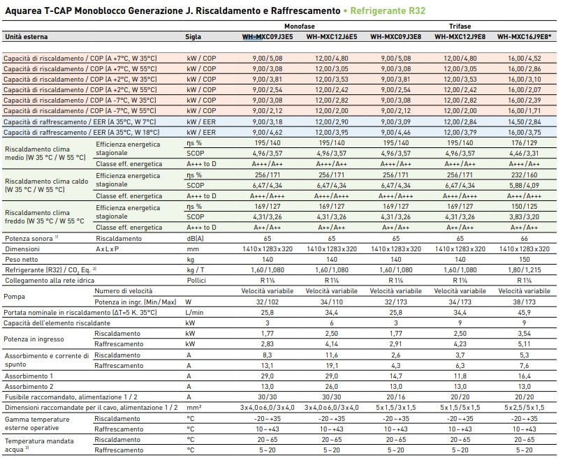
Task: Click "Temperatura mandata acqua" row label
Action: (39, 445)
